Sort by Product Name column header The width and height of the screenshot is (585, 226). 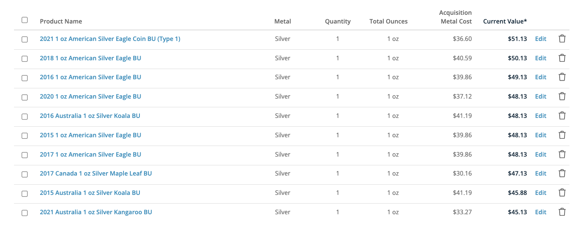[x=61, y=21]
